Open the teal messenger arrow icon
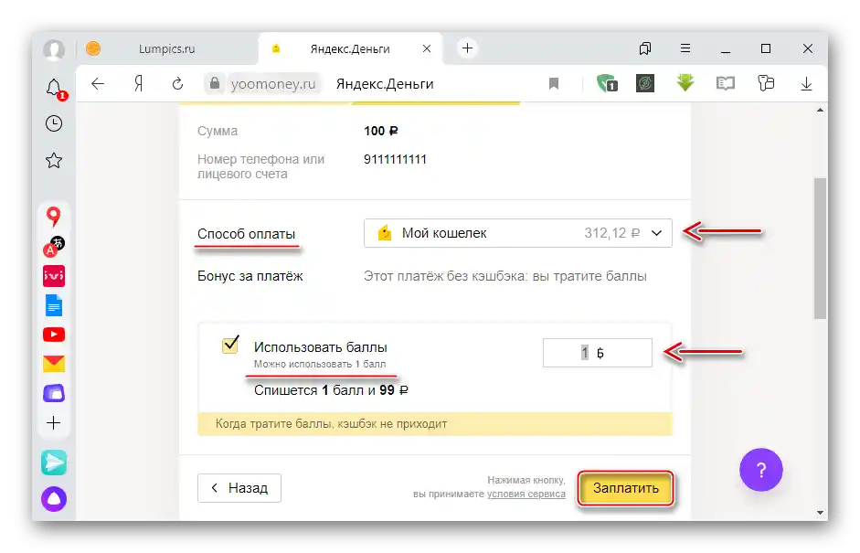The image size is (860, 553). (x=54, y=463)
